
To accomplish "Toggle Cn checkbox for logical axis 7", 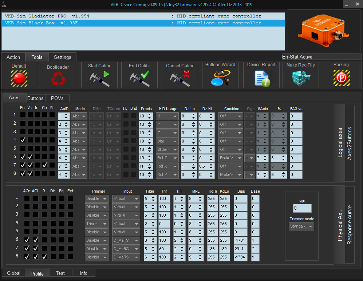I will [45, 165].
